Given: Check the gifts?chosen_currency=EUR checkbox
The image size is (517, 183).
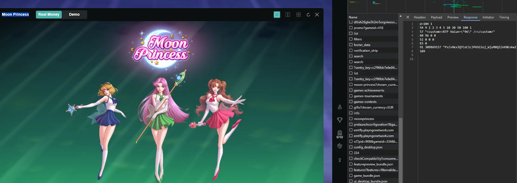Looking at the screenshot, I should pyautogui.click(x=351, y=107).
